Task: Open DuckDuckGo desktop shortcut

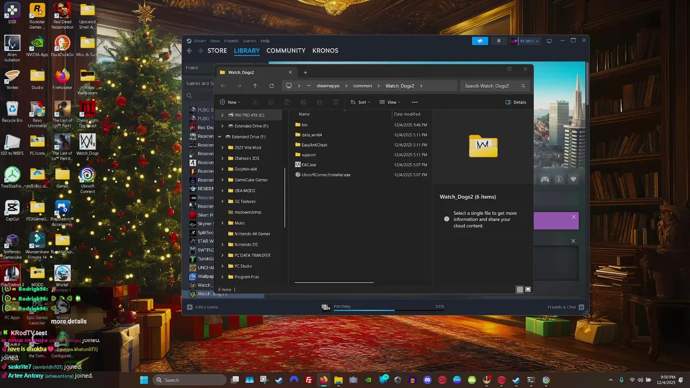Action: pos(63,46)
